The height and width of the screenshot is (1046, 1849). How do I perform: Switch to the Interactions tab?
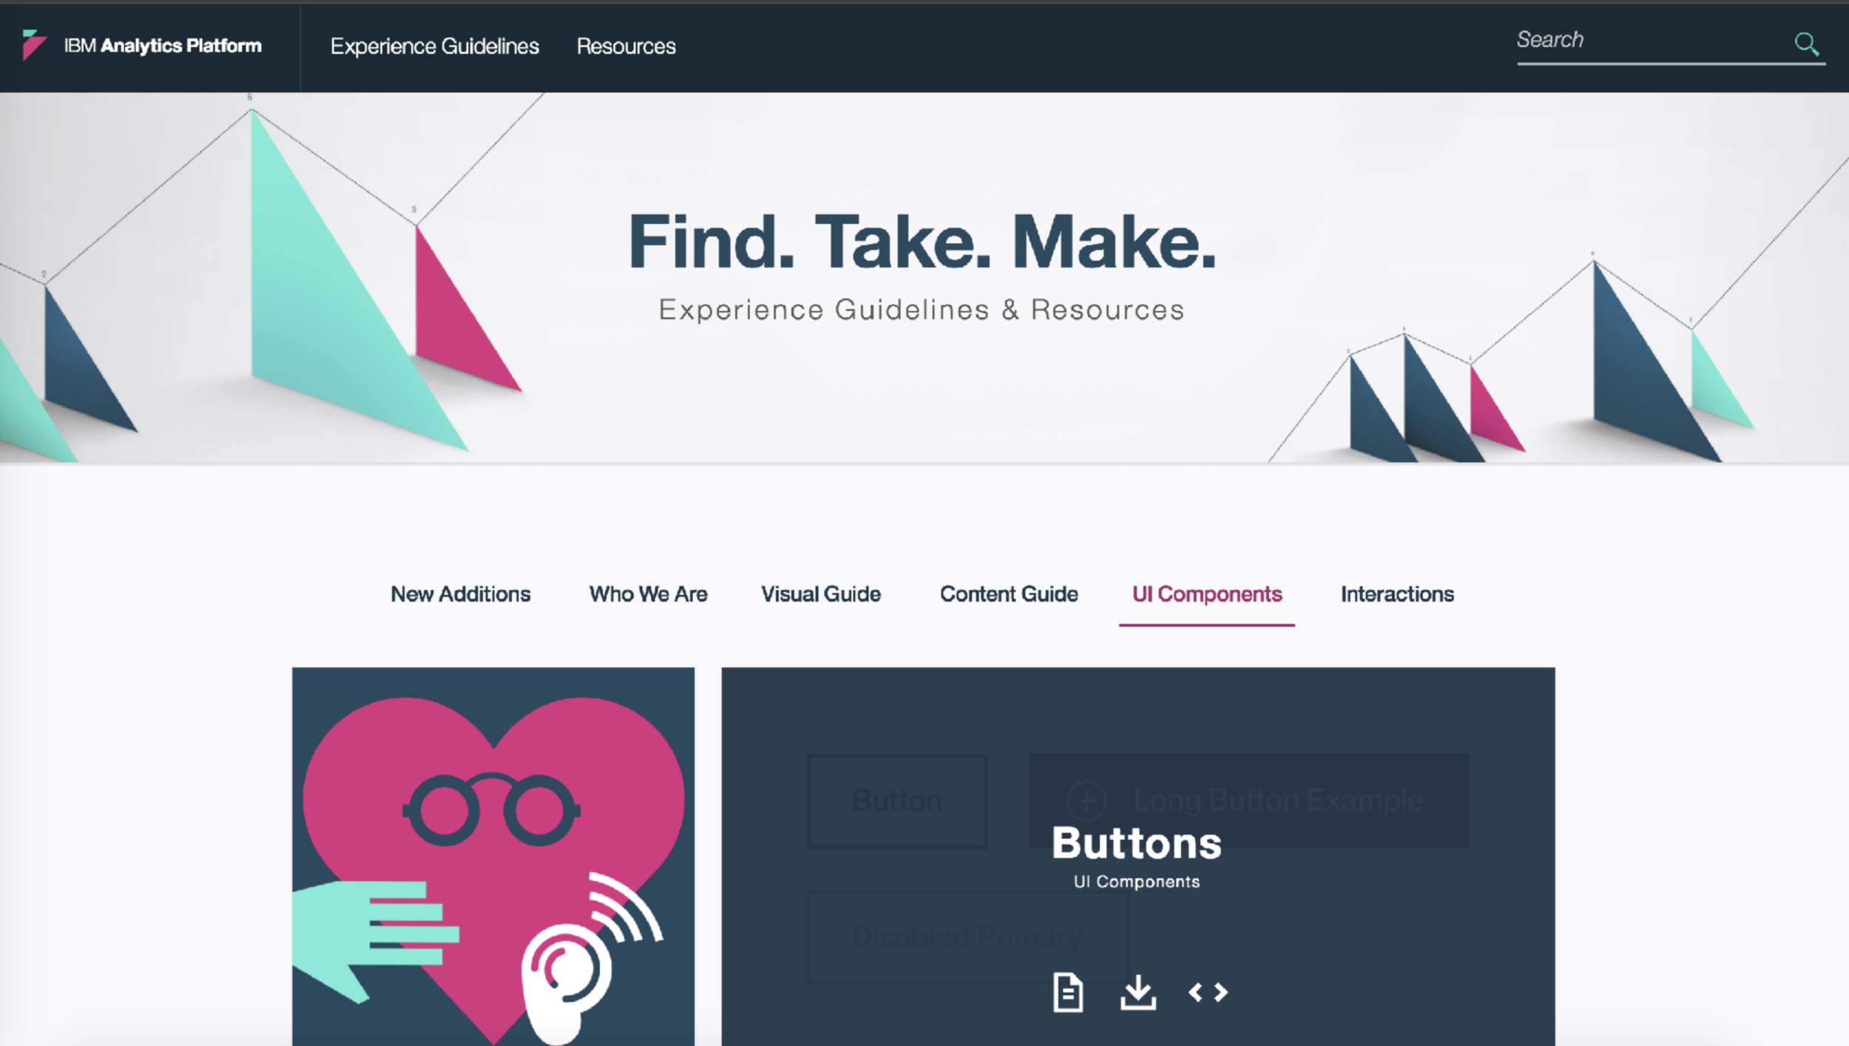(x=1396, y=594)
